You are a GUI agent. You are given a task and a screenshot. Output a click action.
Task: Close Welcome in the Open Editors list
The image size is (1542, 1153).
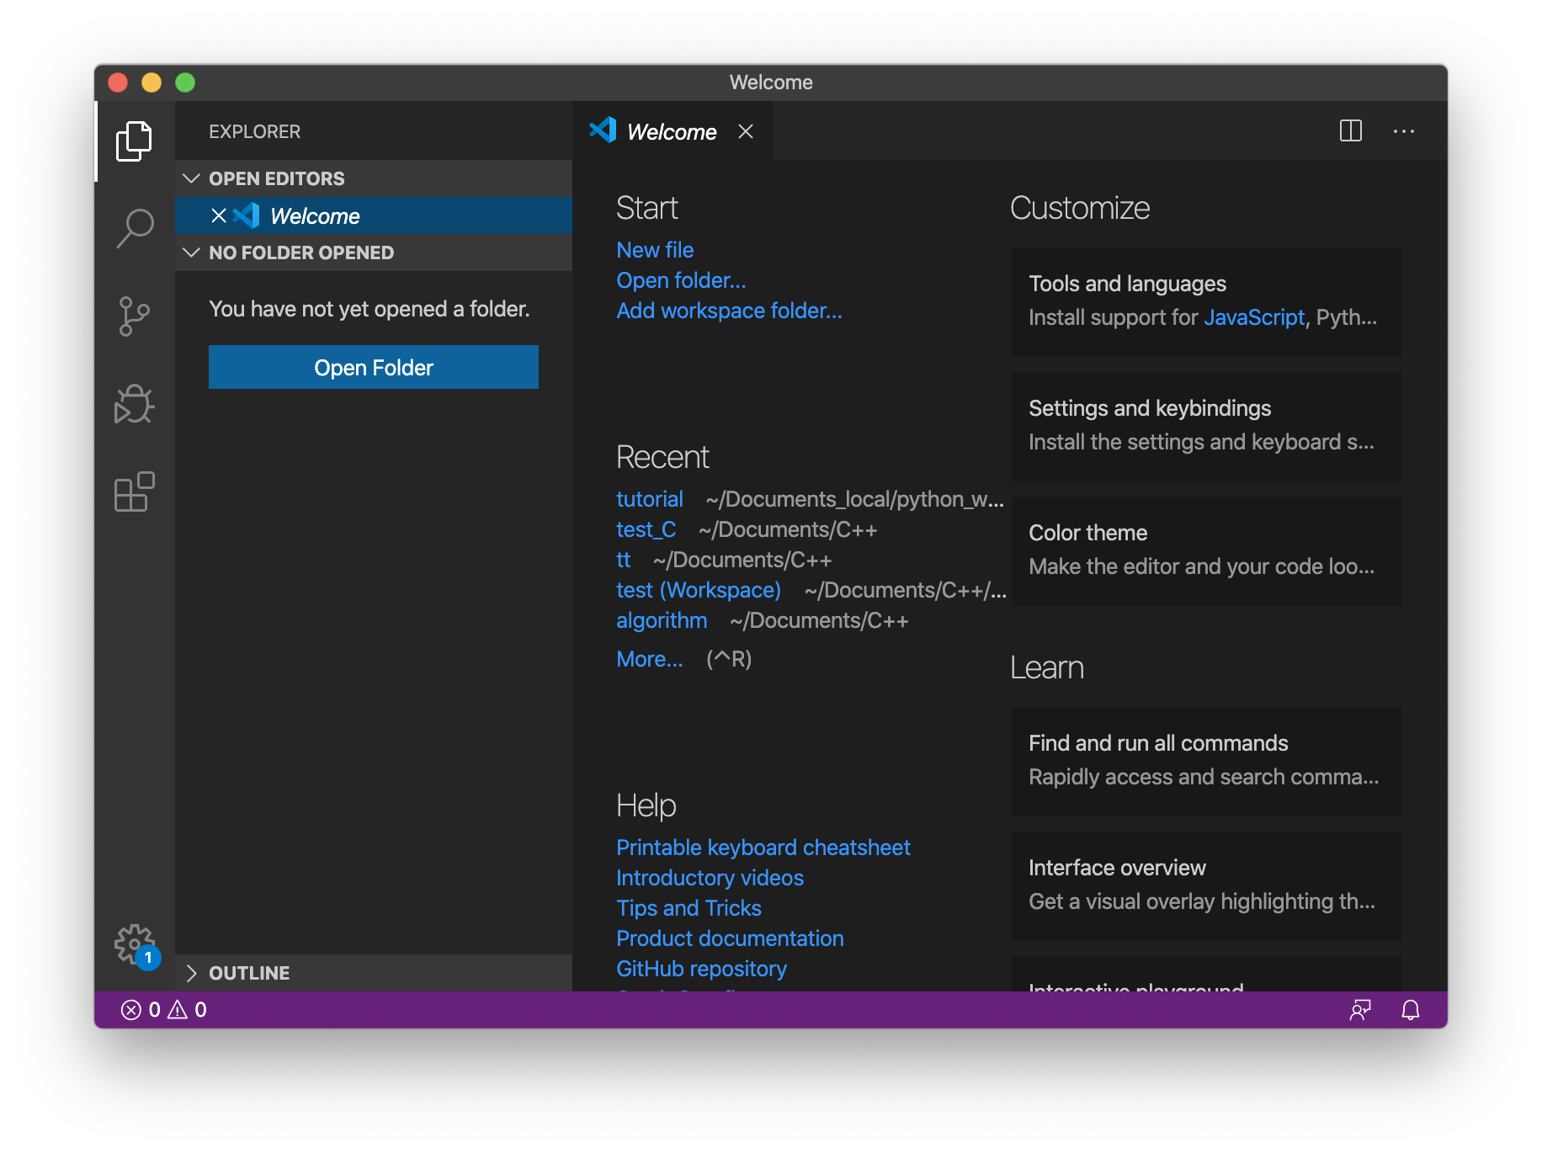[219, 215]
